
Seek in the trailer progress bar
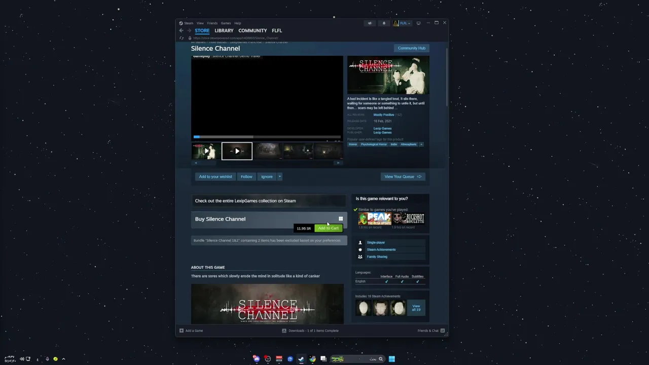(267, 137)
